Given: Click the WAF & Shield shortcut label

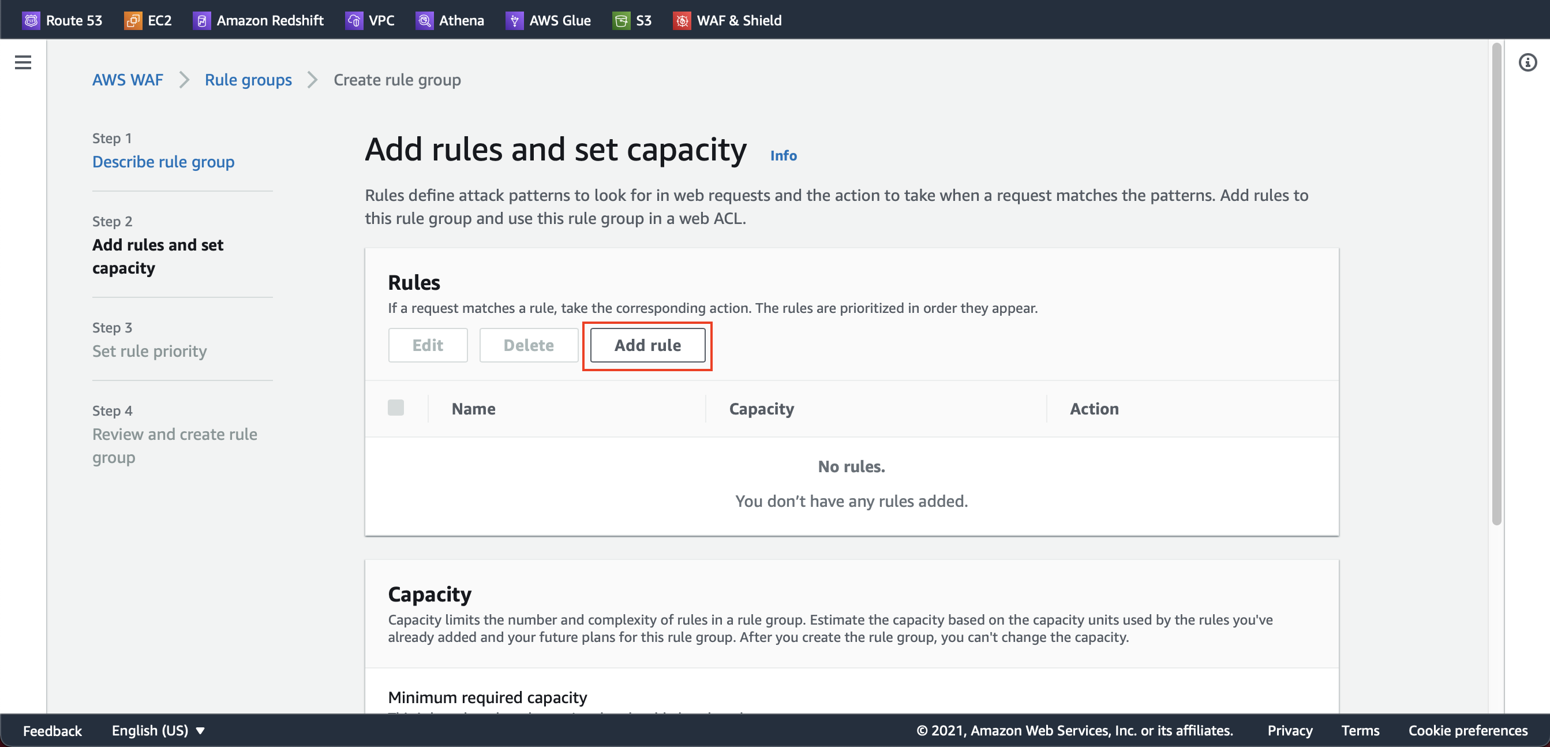Looking at the screenshot, I should pyautogui.click(x=739, y=20).
